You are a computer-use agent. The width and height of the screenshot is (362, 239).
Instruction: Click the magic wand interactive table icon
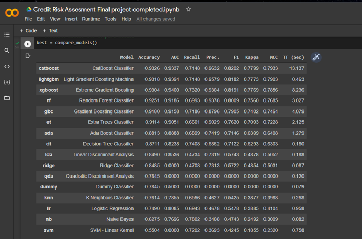(316, 57)
